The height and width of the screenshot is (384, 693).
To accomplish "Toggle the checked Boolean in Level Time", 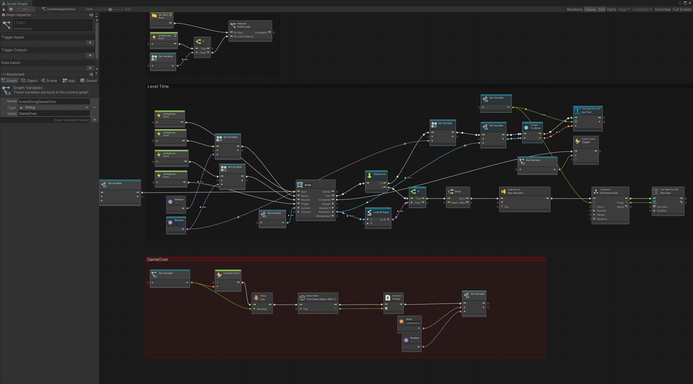I will click(176, 203).
